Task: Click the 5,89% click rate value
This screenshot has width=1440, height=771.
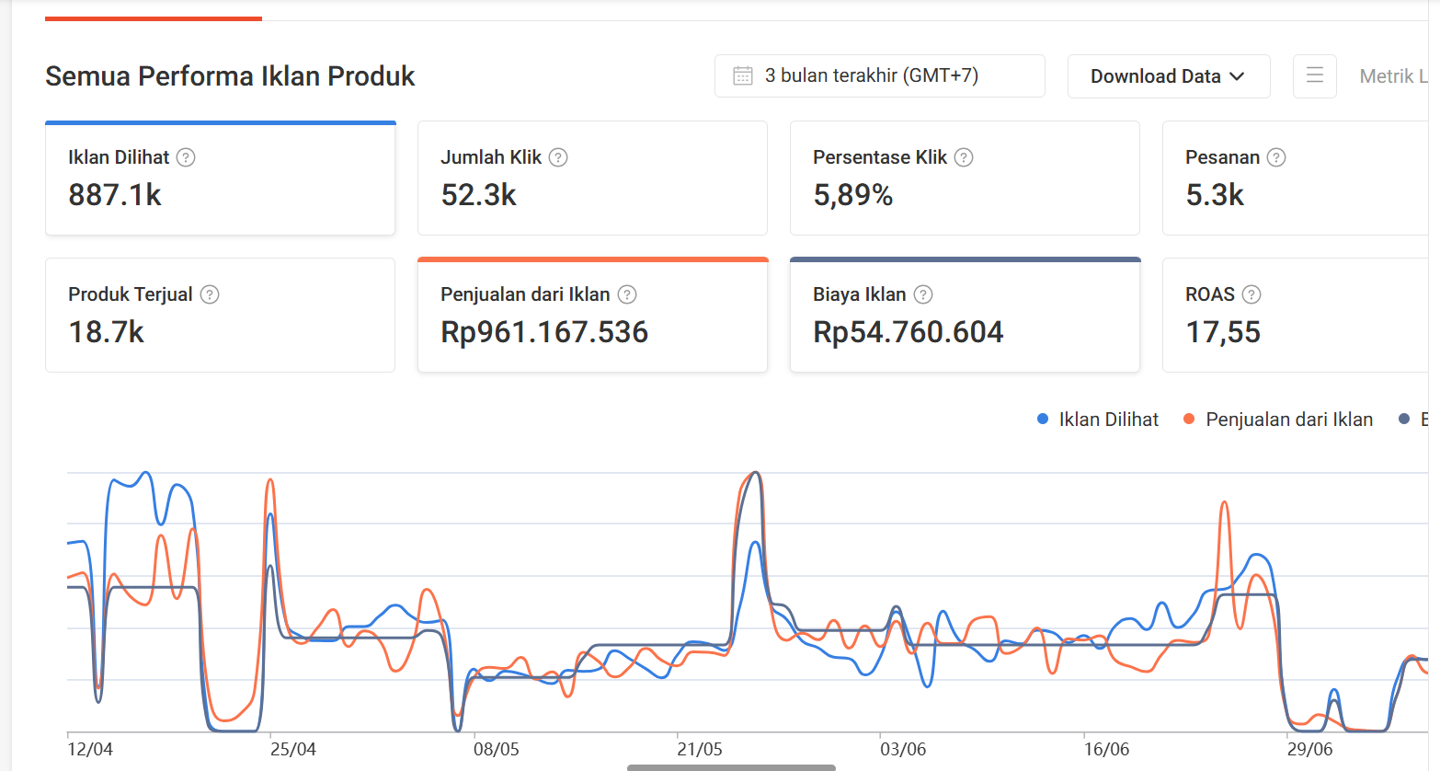Action: point(853,195)
